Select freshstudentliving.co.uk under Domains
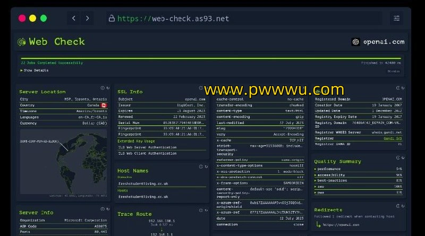 (x=143, y=184)
